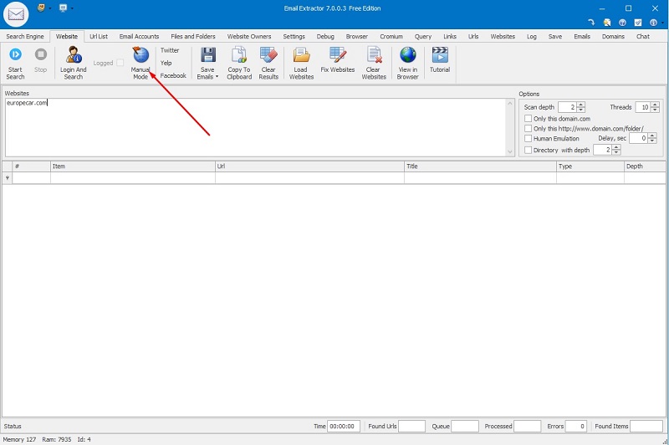
Task: Enable Only this domain.com option
Action: 529,118
